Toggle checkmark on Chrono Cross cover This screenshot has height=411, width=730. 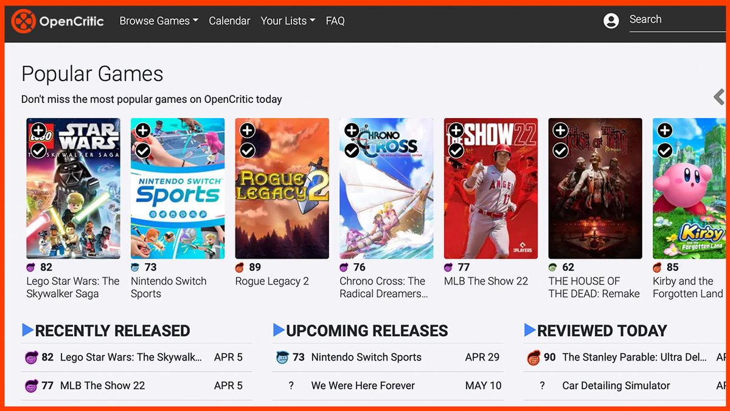coord(352,150)
